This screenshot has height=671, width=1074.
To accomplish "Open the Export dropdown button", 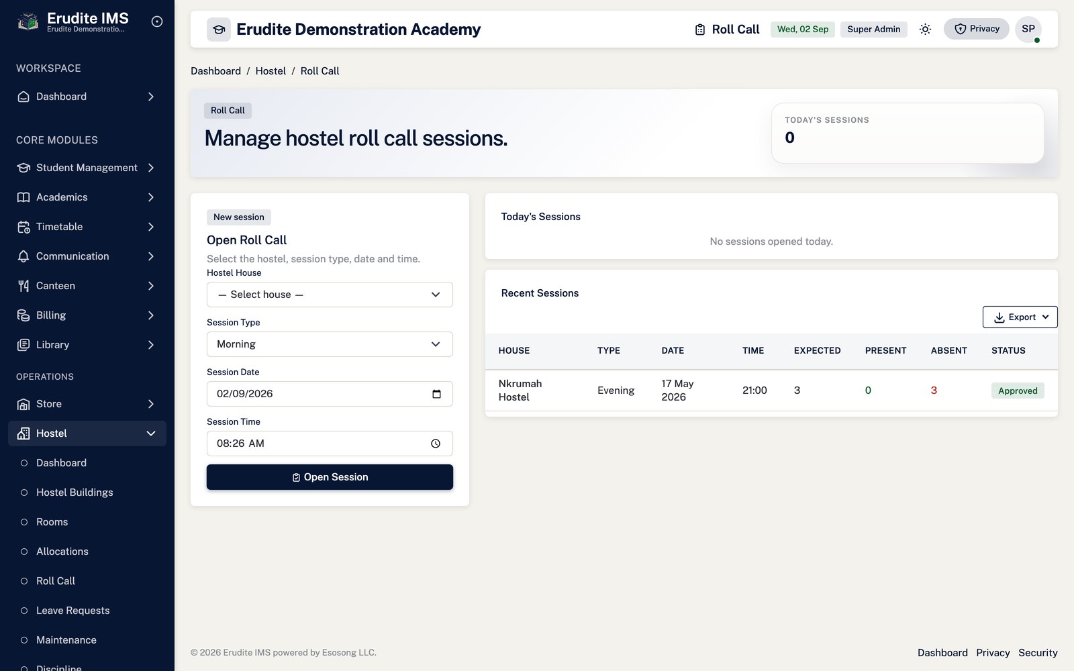I will pos(1020,317).
